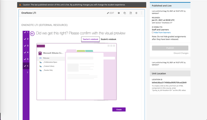Click the pink tab in notebook preview
This screenshot has height=120, width=207.
point(71,51)
